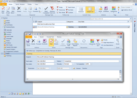
Task: Toggle Reminder checkbox
Action: point(27,68)
